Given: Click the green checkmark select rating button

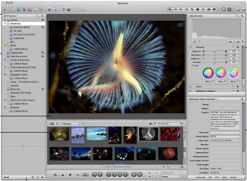Looking at the screenshot, I should [x=125, y=174].
